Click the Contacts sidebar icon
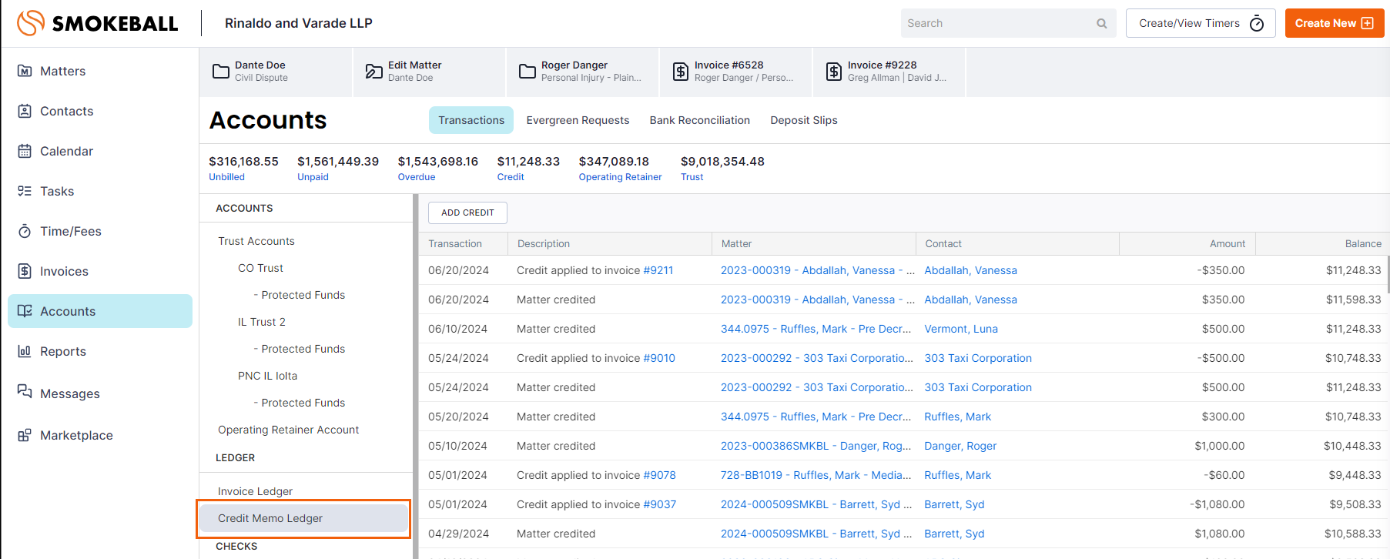The width and height of the screenshot is (1390, 559). click(25, 111)
